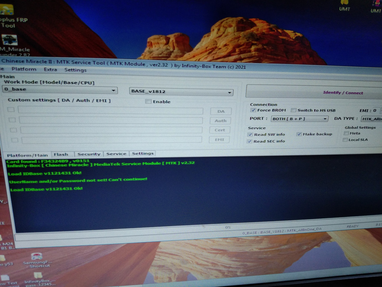Open the DA TYPE MTK_AllInOne dropdown
The width and height of the screenshot is (382, 287).
(x=371, y=119)
